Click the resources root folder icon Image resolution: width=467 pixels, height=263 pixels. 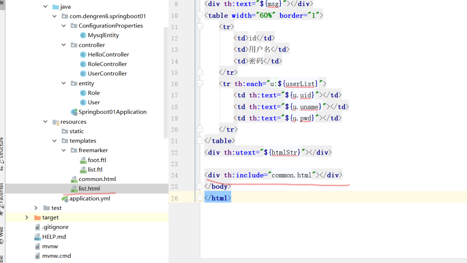click(56, 122)
